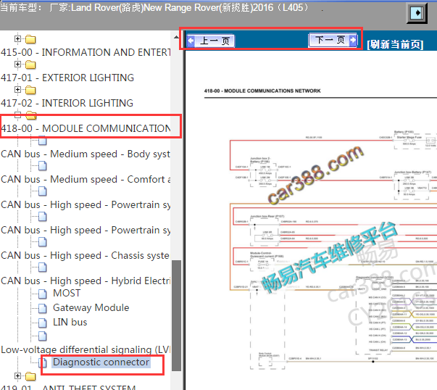Viewport: 437px width, 390px height.
Task: Click document icon above CAN bus Chassis system
Action: pyautogui.click(x=43, y=242)
